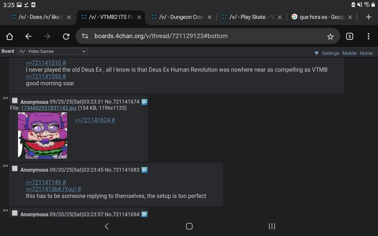The image size is (378, 236).
Task: Close the 'que hora es' Google tab
Action: coord(350,17)
